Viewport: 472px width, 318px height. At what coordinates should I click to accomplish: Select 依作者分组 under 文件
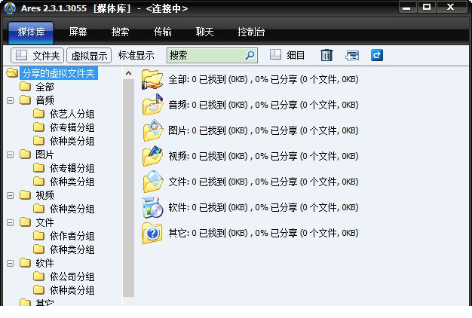pyautogui.click(x=72, y=236)
